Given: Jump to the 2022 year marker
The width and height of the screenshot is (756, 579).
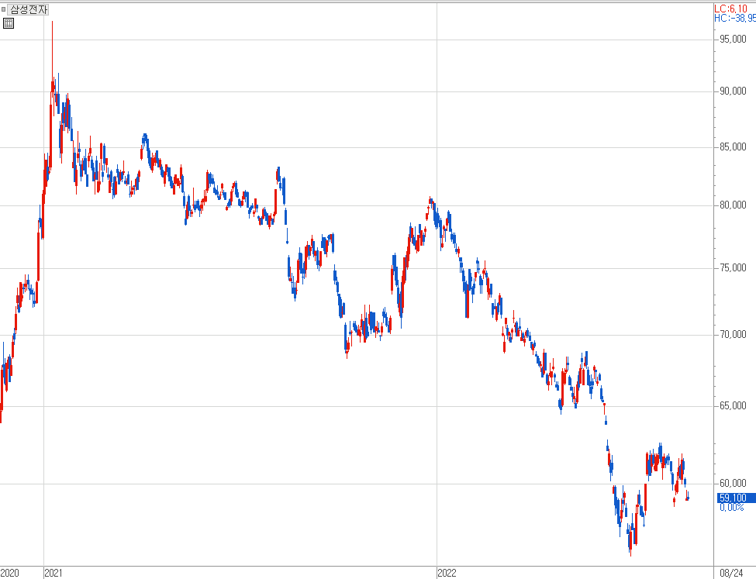Looking at the screenshot, I should click(447, 573).
